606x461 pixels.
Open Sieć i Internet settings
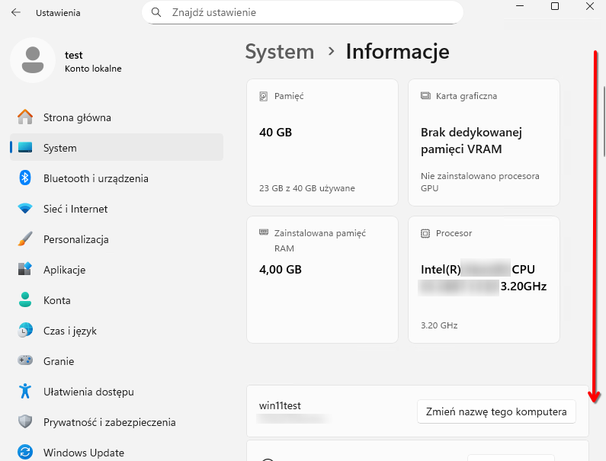tap(75, 209)
